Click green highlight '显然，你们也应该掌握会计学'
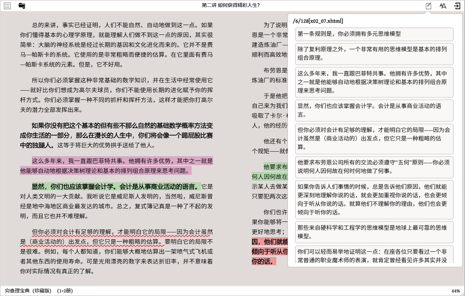 click(x=116, y=187)
